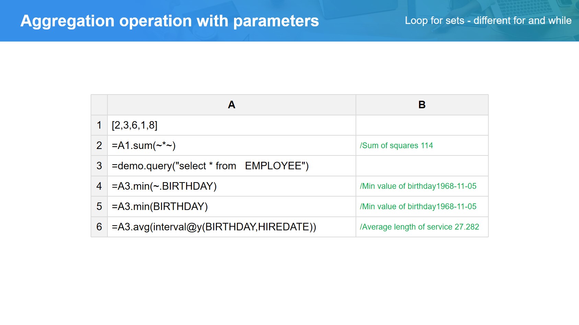
Task: Click the empty cell in column B row 1
Action: coord(422,125)
